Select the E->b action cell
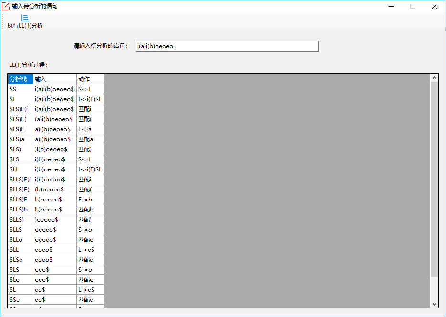446x317 pixels. 90,199
